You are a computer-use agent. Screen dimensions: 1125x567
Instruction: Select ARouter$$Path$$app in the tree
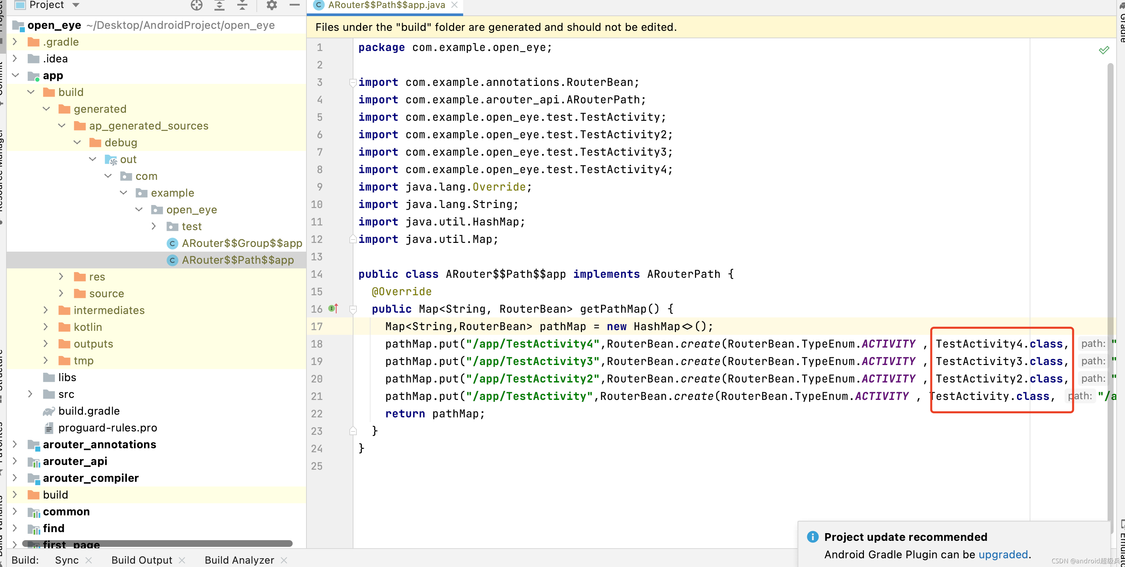pos(238,260)
